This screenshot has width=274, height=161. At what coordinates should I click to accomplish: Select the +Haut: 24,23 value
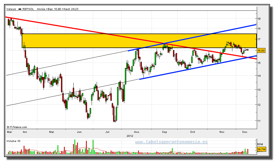(x=70, y=9)
